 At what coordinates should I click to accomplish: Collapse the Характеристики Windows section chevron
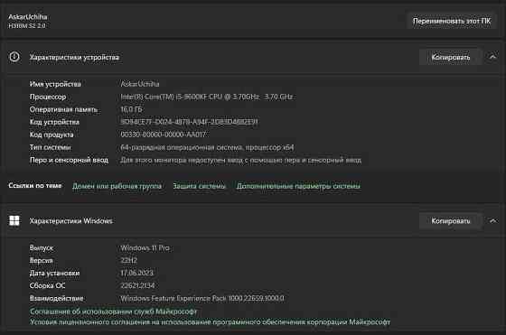(492, 221)
